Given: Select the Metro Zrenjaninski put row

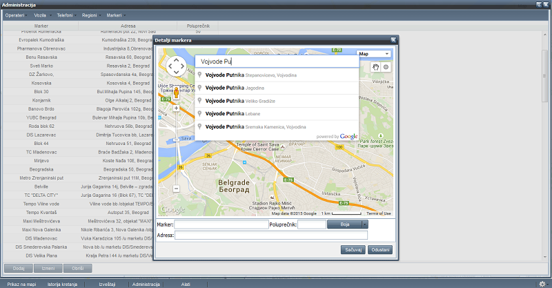Looking at the screenshot, I should 78,178.
